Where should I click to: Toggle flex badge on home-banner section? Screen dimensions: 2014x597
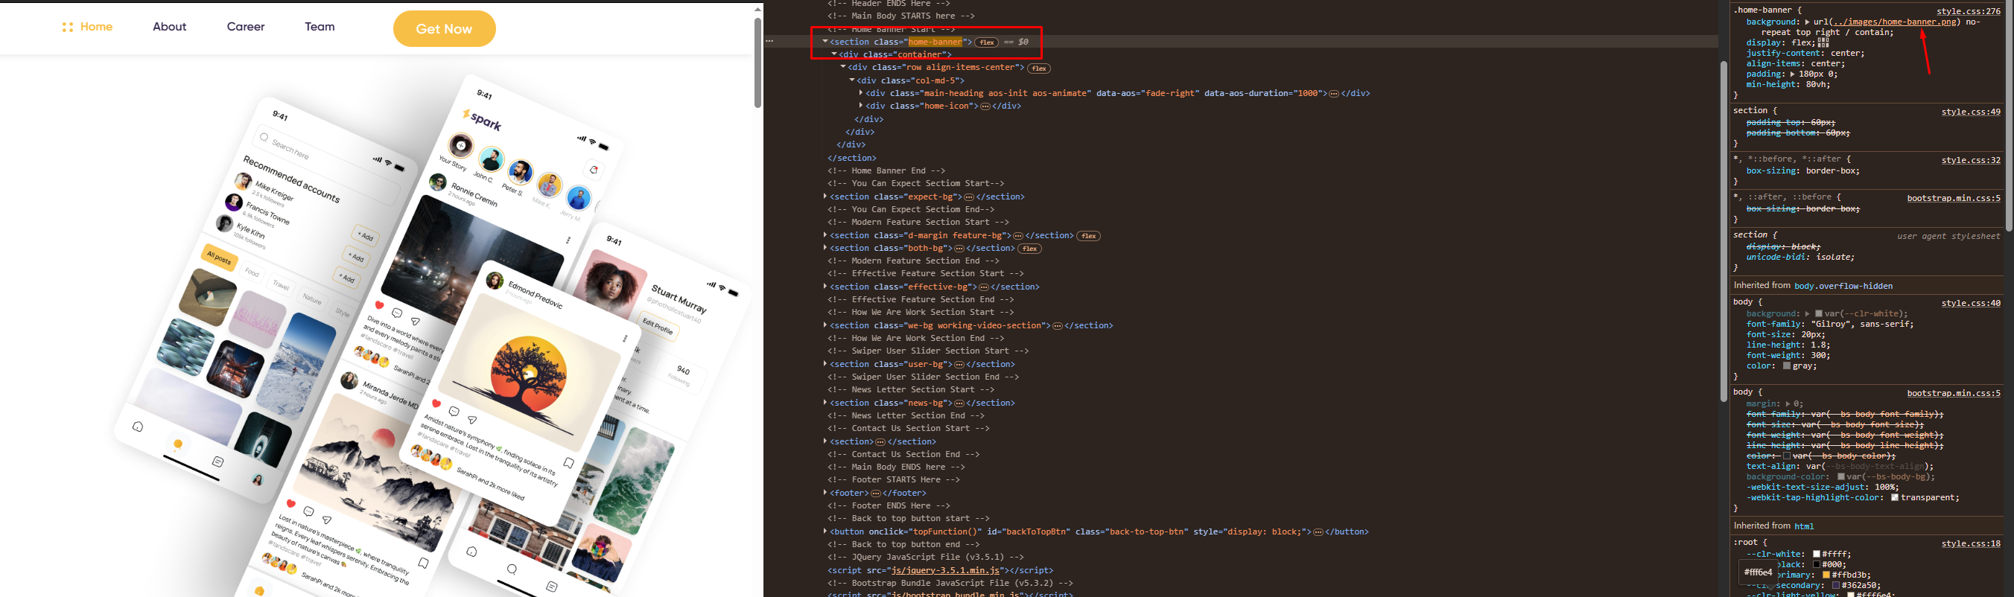tap(987, 42)
